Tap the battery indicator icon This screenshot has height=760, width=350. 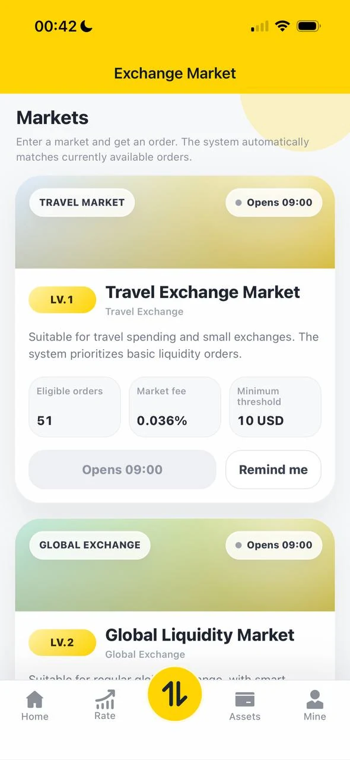(308, 26)
